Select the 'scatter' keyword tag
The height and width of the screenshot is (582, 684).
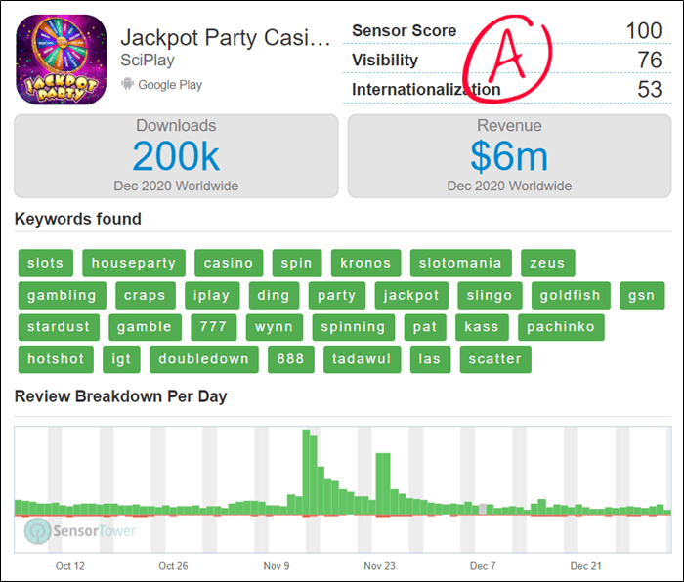pos(494,359)
